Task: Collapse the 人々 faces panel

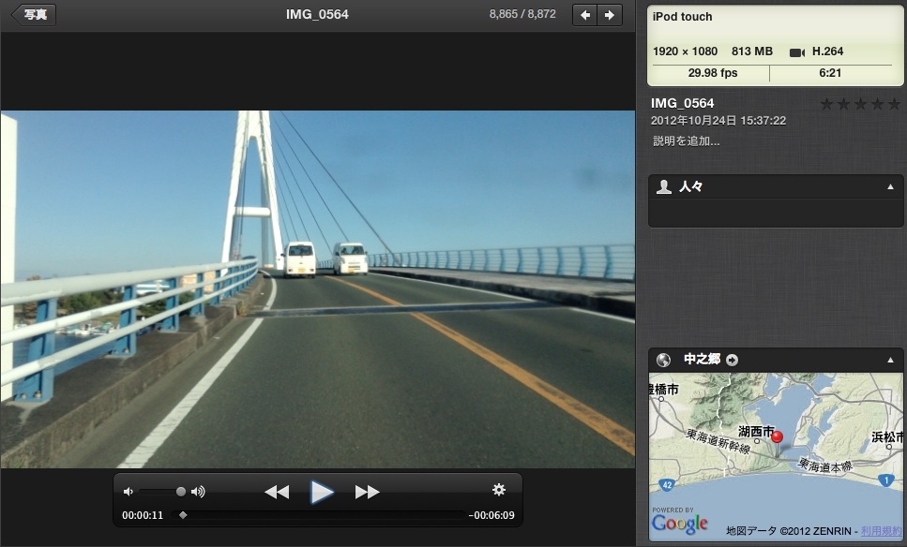Action: click(x=890, y=187)
